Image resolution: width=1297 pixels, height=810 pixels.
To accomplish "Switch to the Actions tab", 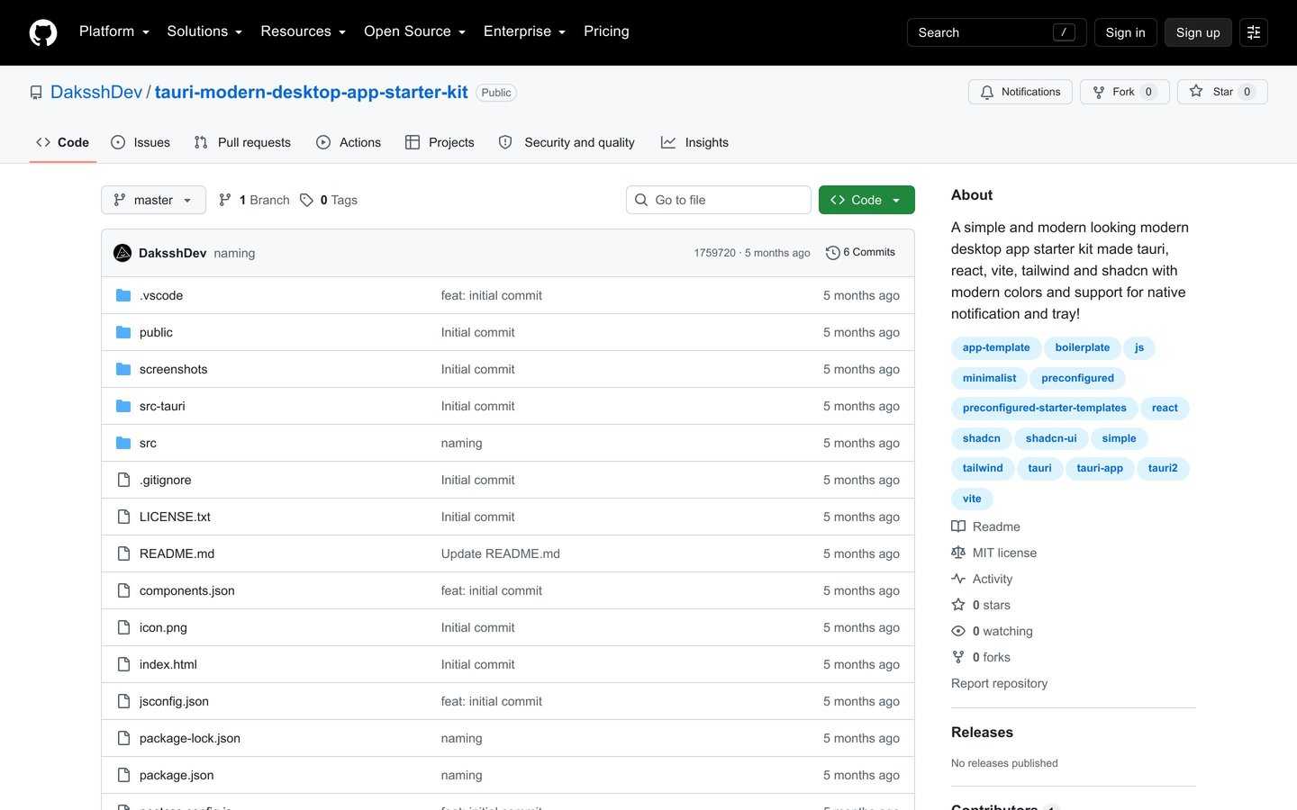I will pos(349,142).
